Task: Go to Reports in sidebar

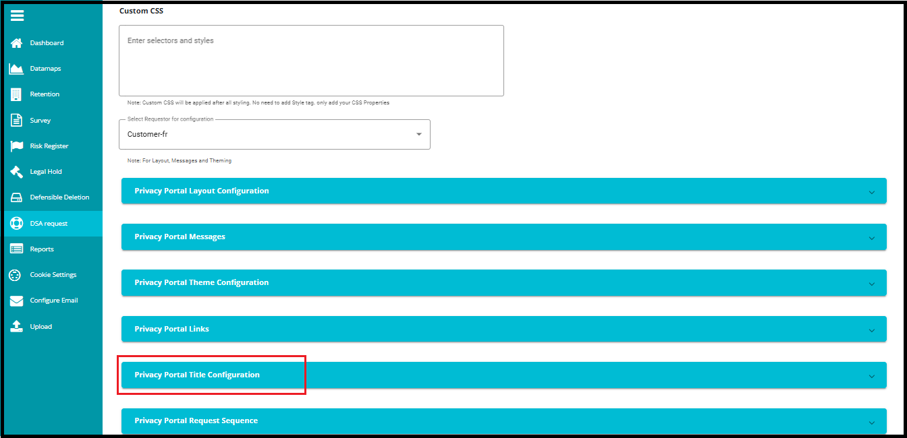Action: [42, 249]
